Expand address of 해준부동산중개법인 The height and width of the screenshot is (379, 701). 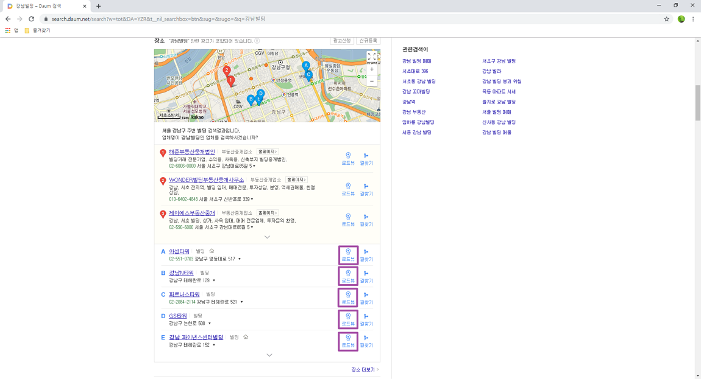(x=254, y=166)
